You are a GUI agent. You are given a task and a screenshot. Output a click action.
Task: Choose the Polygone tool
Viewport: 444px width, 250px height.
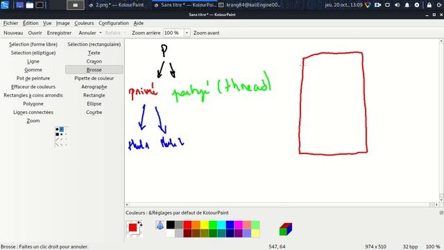(33, 103)
